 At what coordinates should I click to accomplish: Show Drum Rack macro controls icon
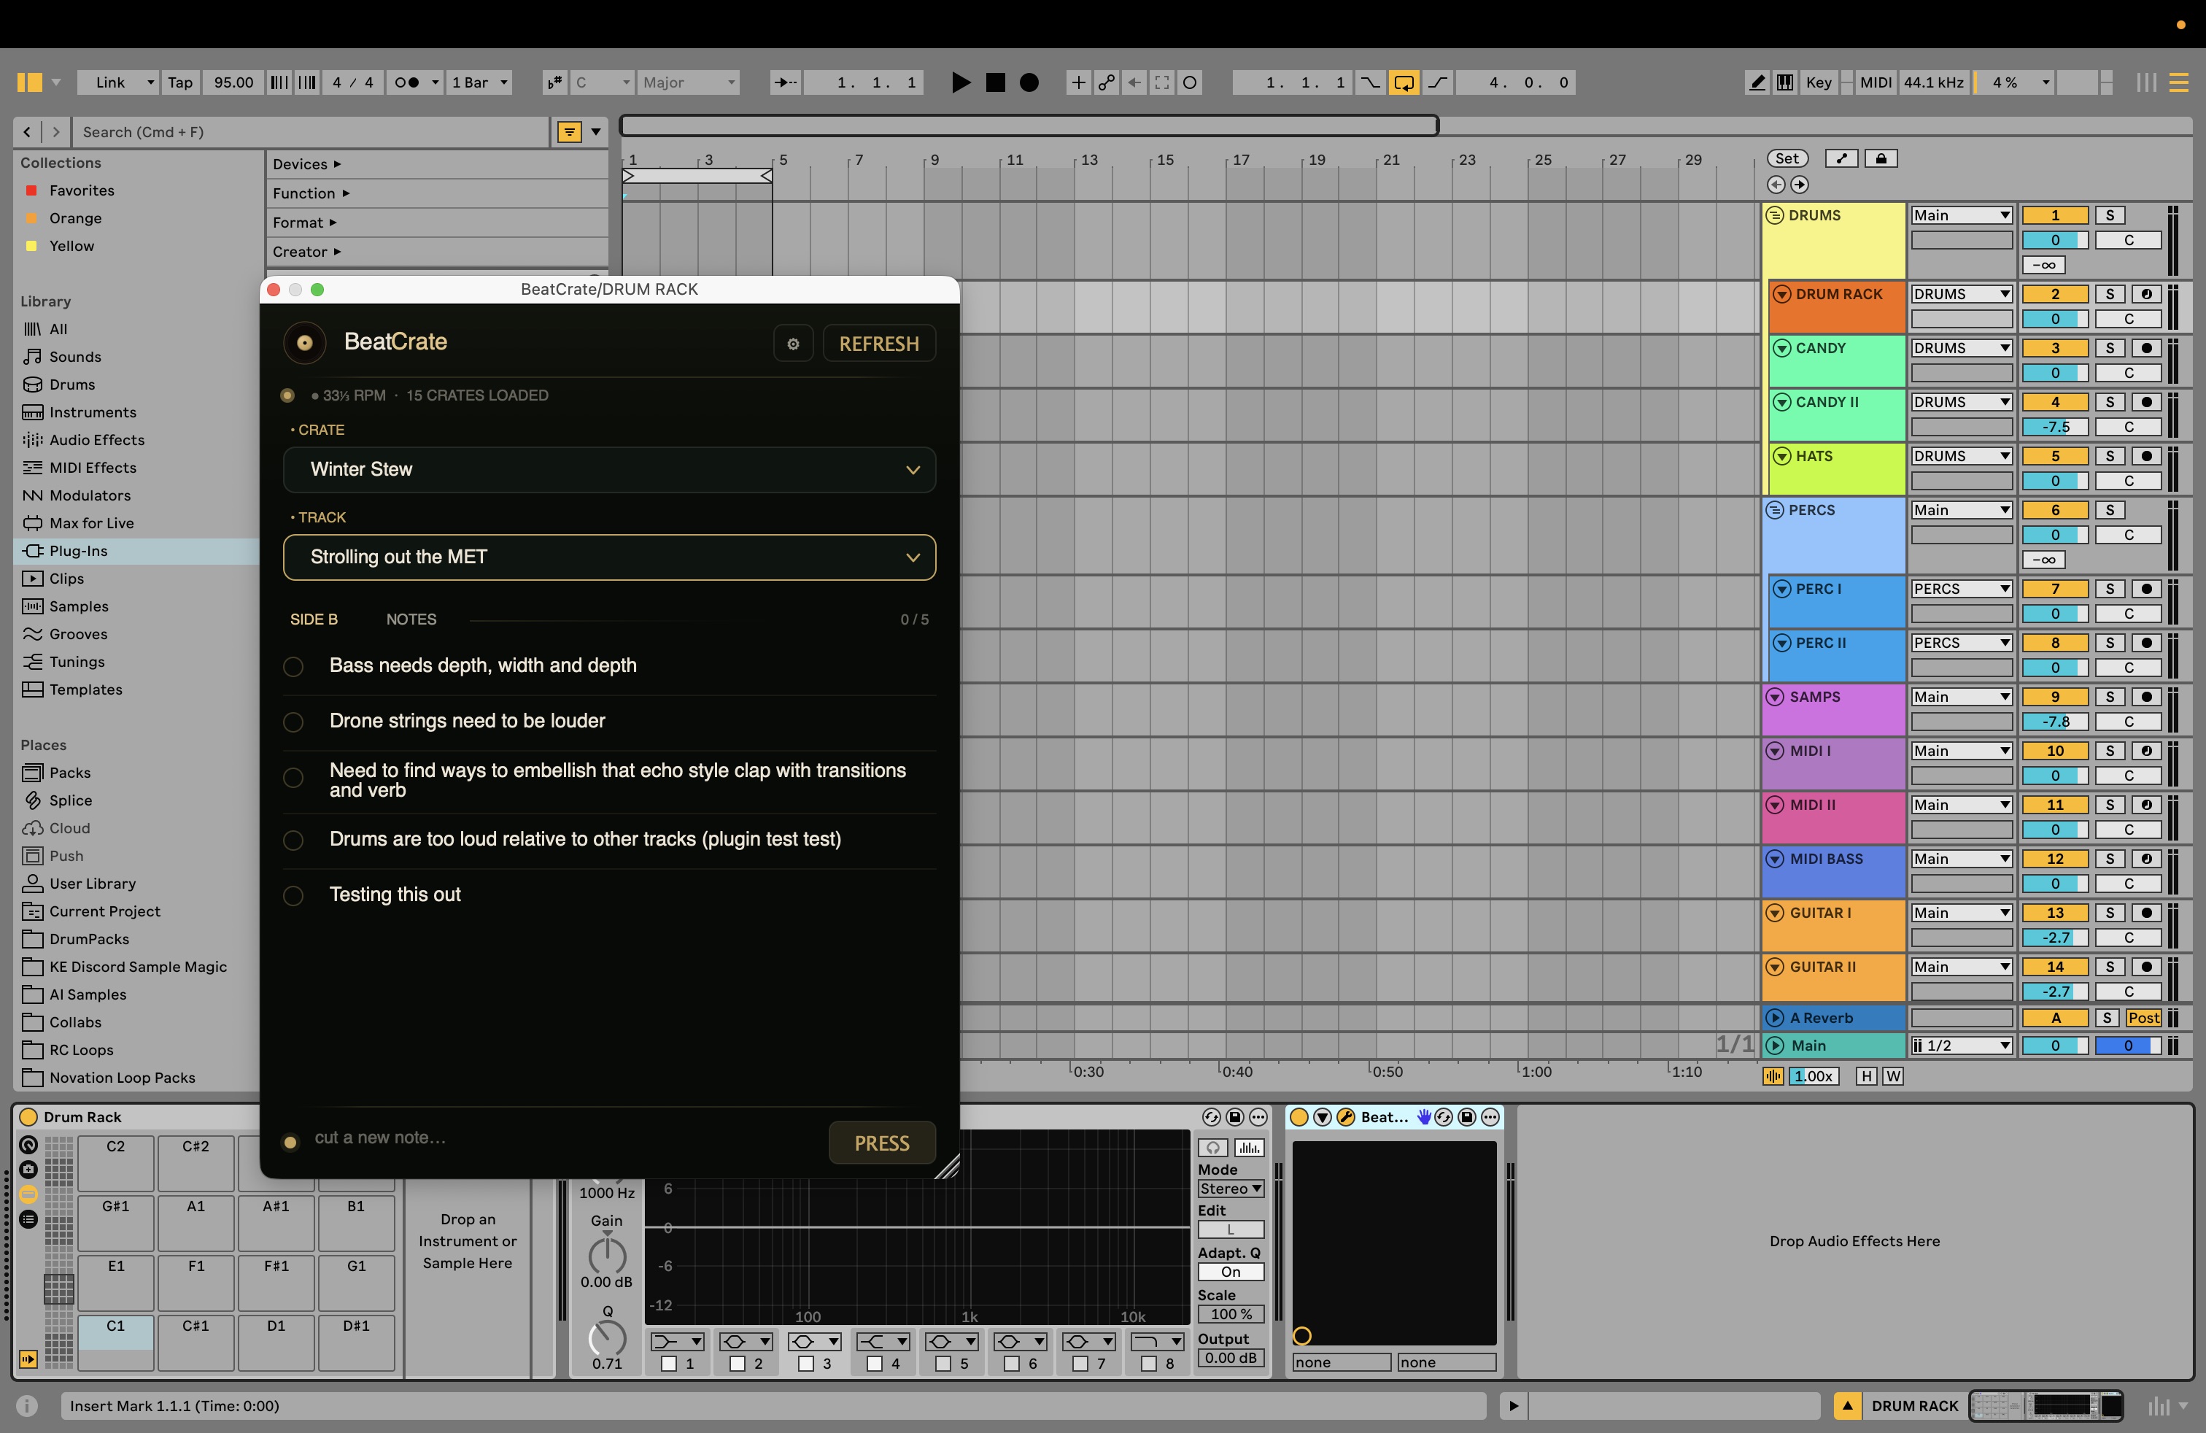[x=28, y=1145]
